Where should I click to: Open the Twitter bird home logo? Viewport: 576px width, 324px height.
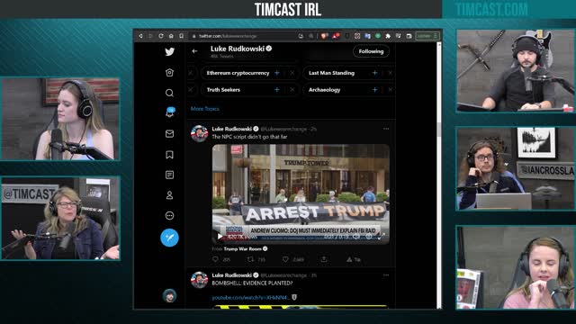(169, 52)
